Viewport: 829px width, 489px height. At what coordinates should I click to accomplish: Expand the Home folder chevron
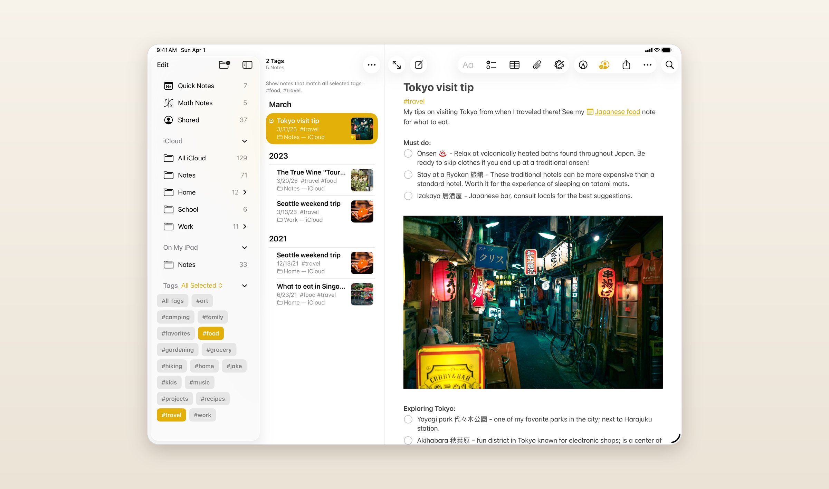pos(245,192)
